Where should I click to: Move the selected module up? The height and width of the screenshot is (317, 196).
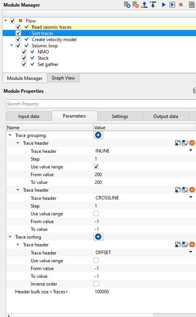[x=144, y=5]
